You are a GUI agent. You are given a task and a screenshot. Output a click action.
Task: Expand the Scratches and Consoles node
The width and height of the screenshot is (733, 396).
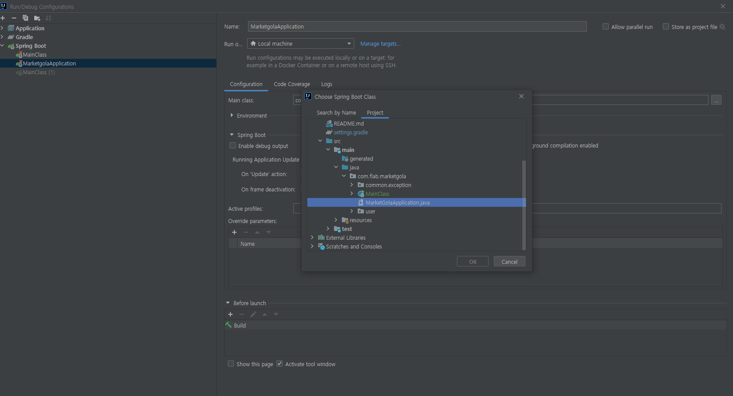312,246
